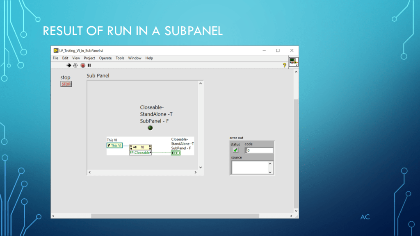420x236 pixels.
Task: Click the Run arrow toolbar icon
Action: pyautogui.click(x=69, y=65)
